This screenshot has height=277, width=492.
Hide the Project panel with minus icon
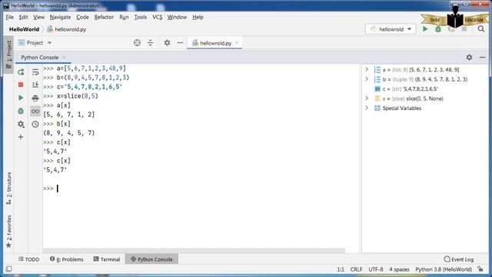point(180,43)
